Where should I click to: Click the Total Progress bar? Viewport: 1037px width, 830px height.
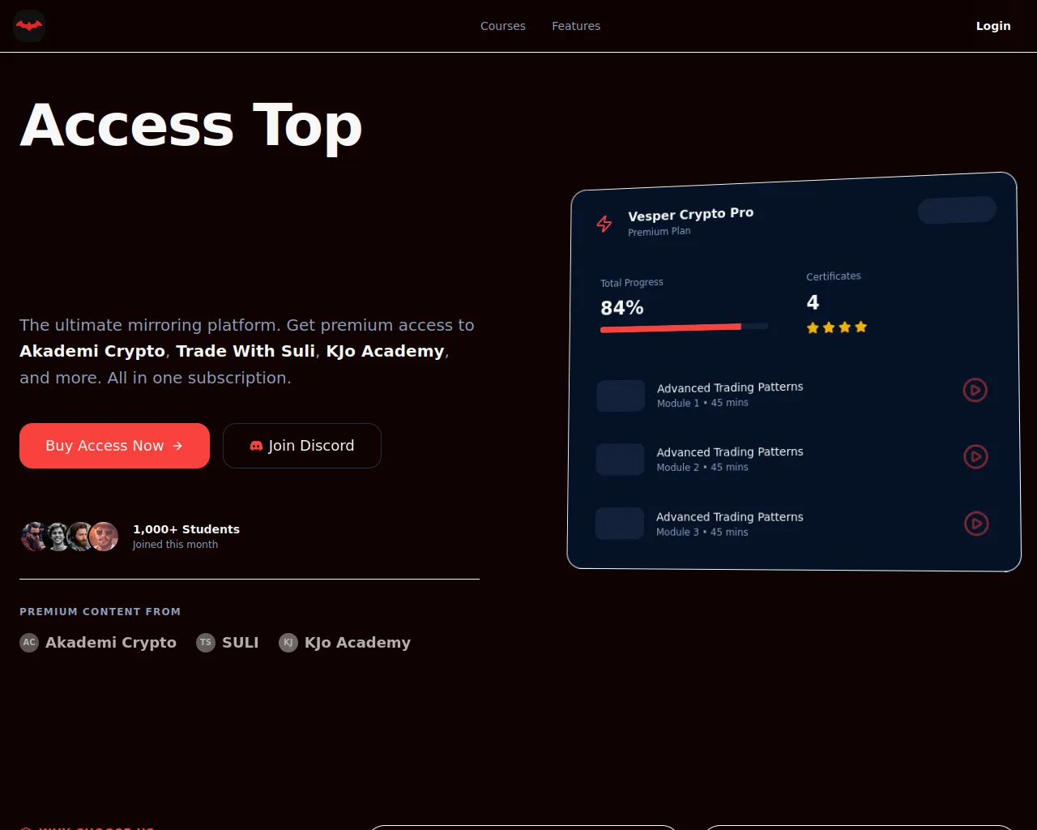[x=684, y=327]
